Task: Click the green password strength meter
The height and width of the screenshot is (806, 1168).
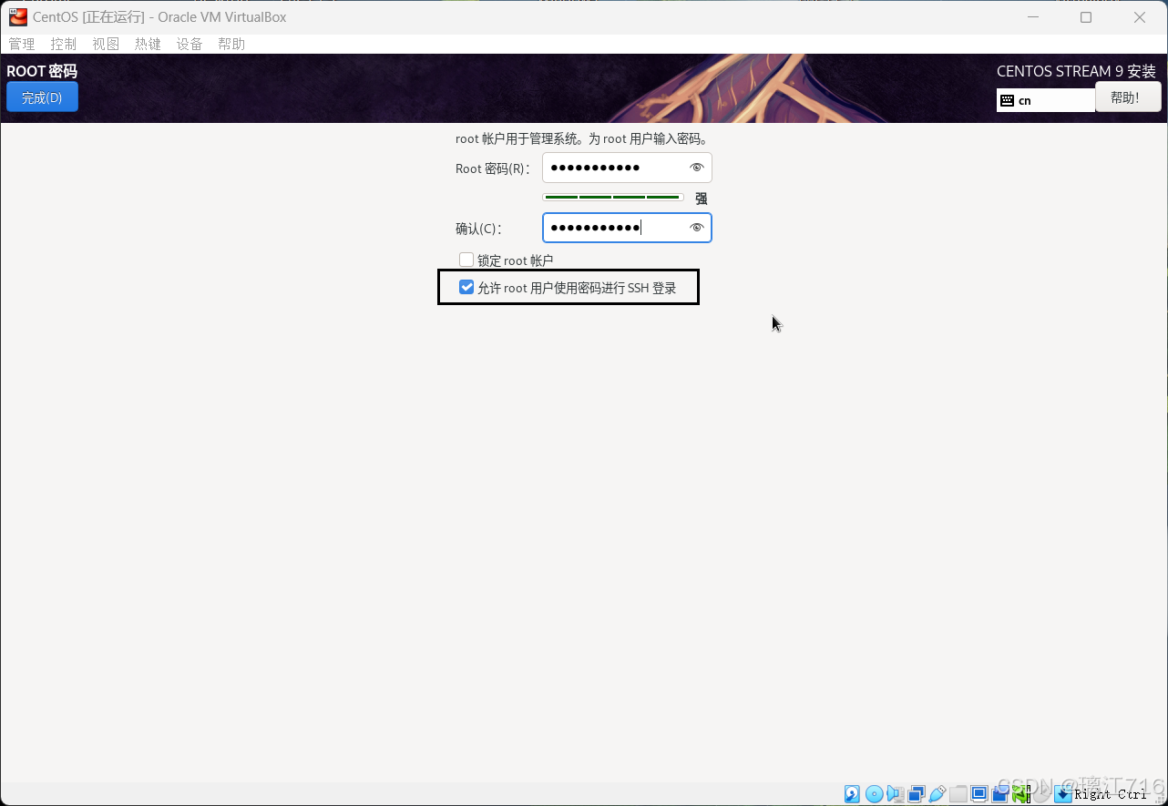Action: 612,196
